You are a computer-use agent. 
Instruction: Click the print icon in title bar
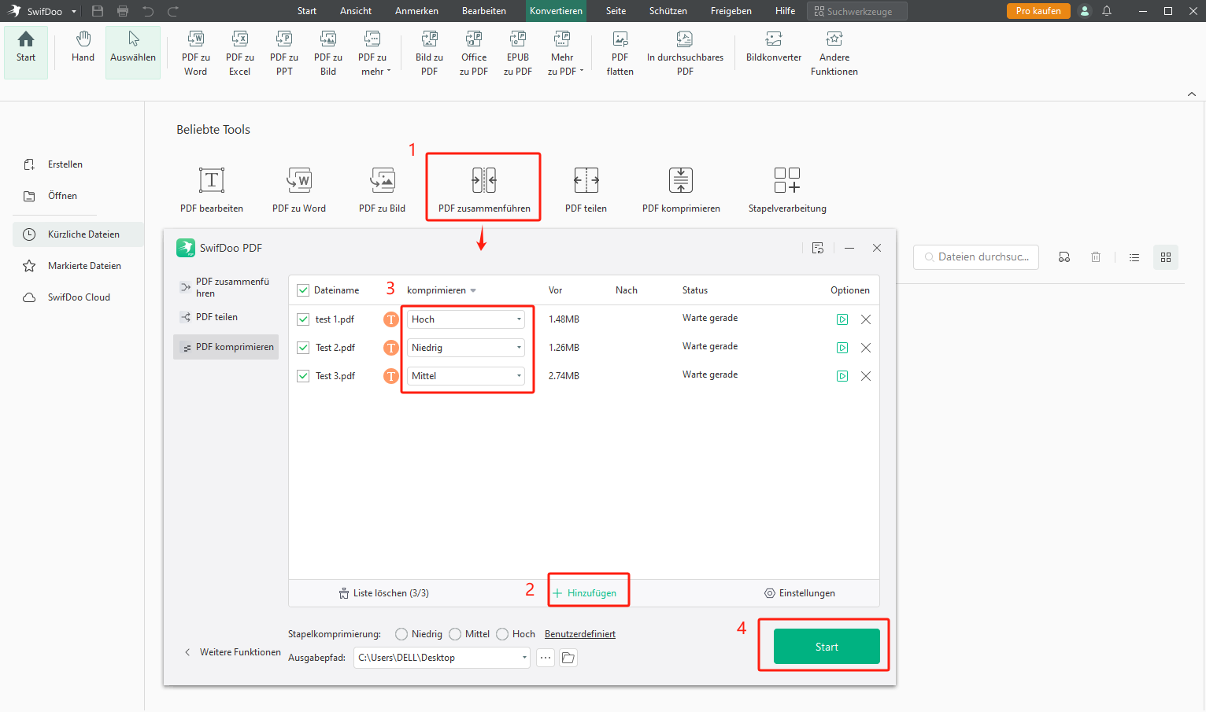point(123,11)
